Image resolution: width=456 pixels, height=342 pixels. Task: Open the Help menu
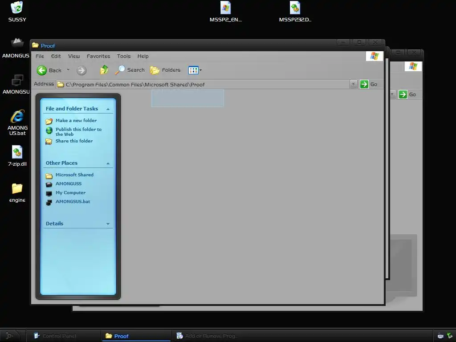point(143,56)
